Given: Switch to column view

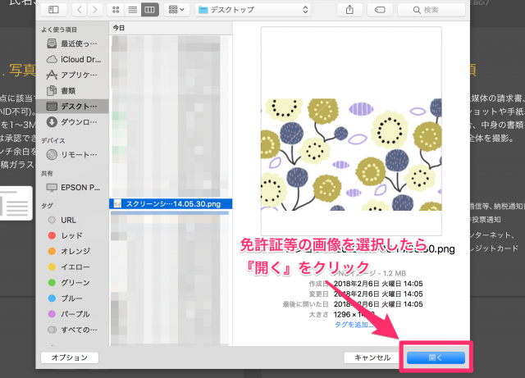Looking at the screenshot, I should (149, 10).
